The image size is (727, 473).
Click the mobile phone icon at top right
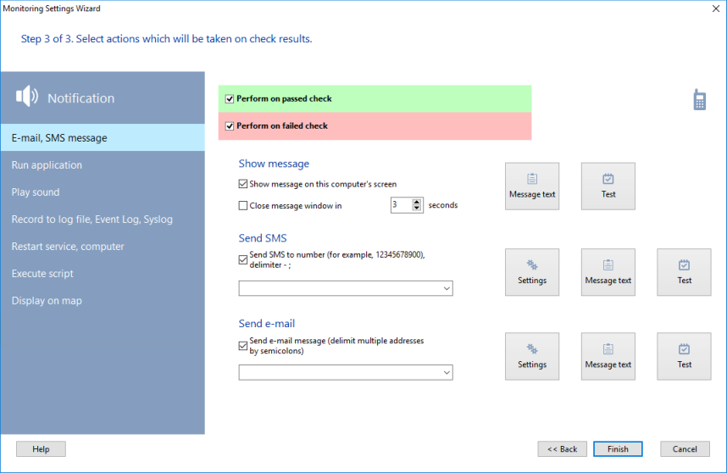point(700,100)
